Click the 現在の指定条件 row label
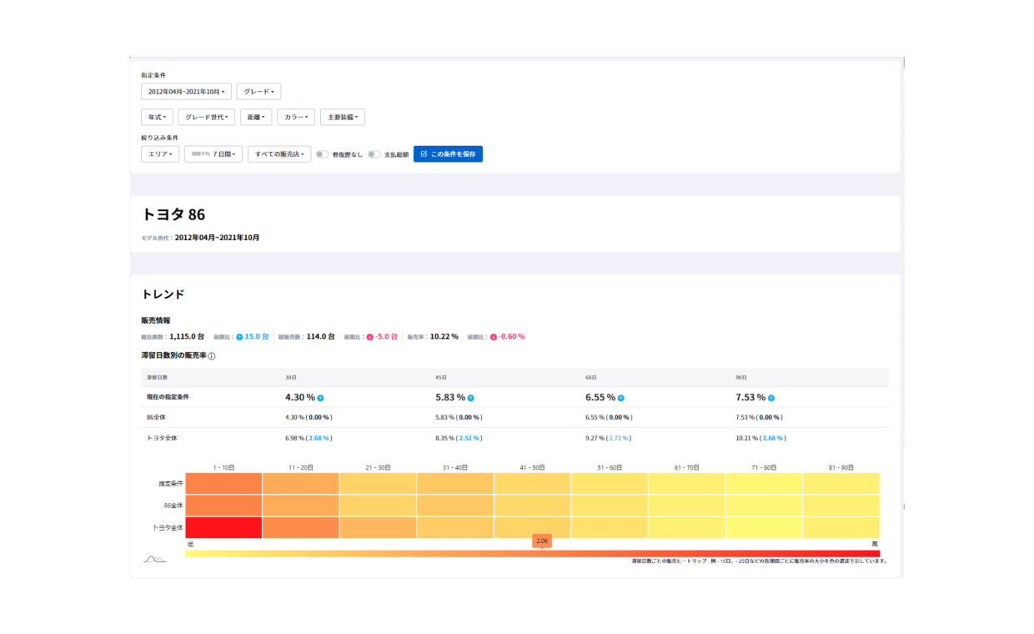Screen dimensions: 1034x634 click(168, 397)
